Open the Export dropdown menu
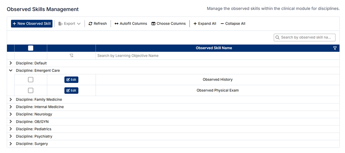 click(69, 23)
